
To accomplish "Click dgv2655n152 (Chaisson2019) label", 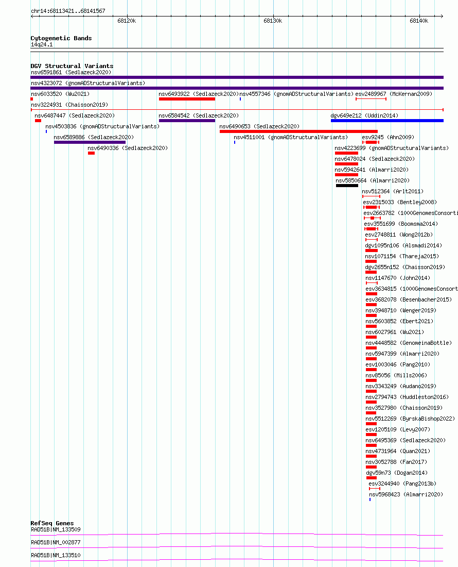I will [405, 268].
